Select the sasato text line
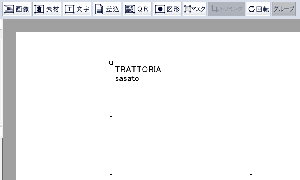Image resolution: width=300 pixels, height=180 pixels. [x=127, y=78]
